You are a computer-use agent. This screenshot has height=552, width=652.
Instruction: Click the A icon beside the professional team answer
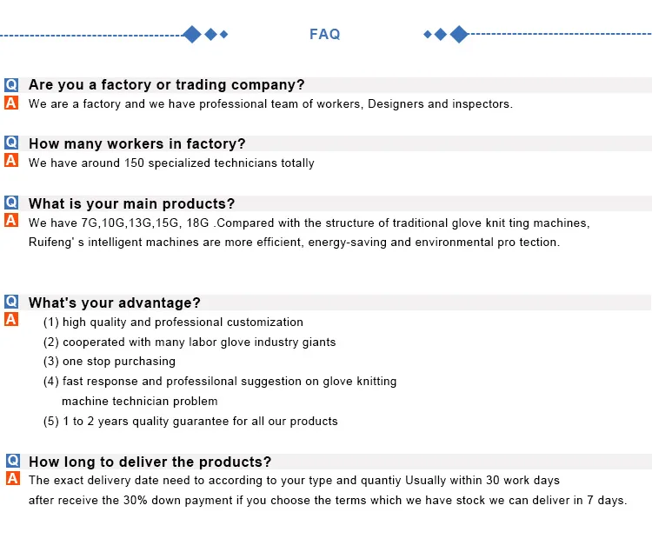point(11,103)
